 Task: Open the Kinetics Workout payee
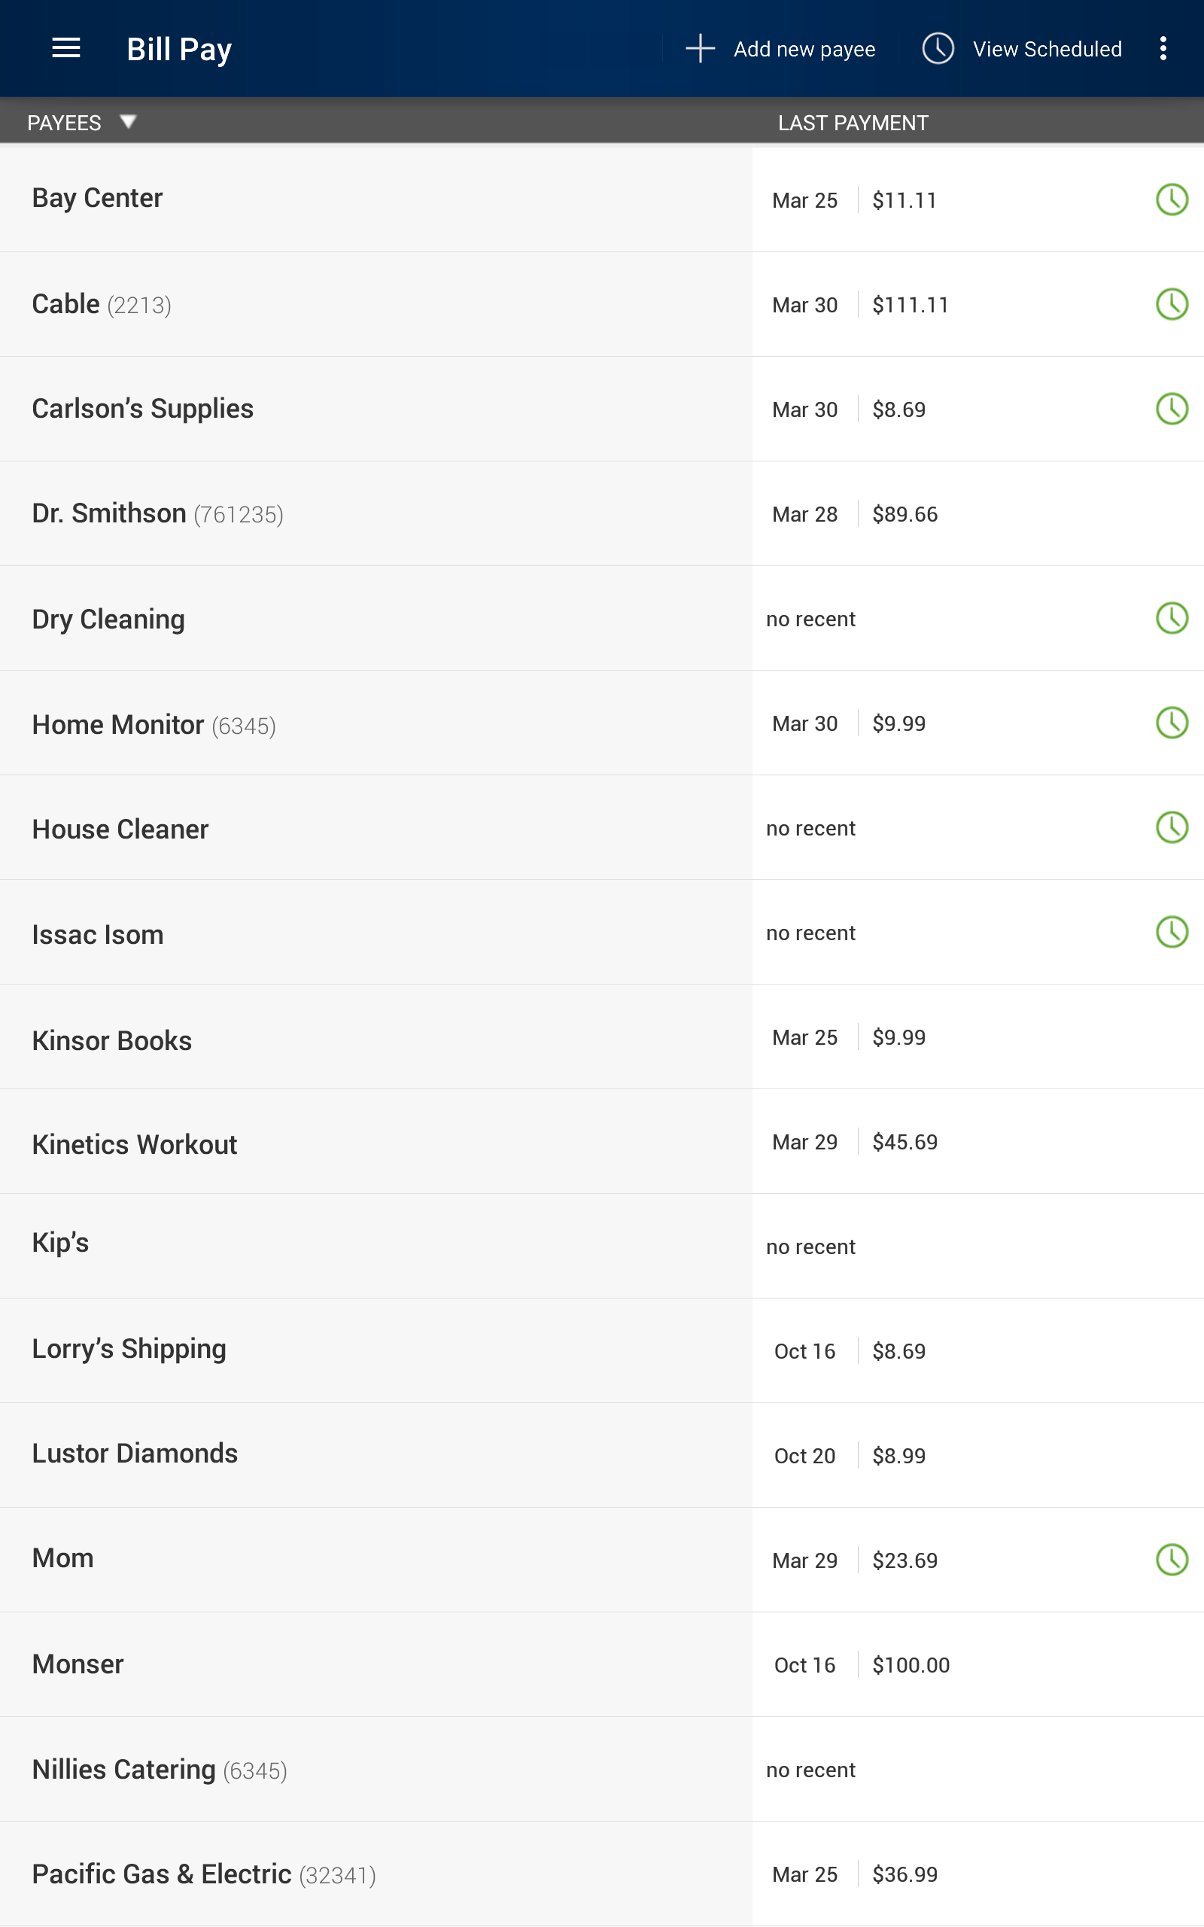pos(135,1144)
